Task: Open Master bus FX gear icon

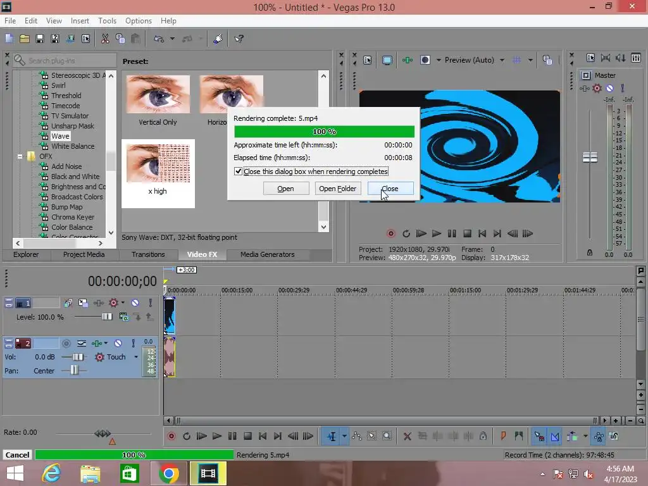Action: coord(597,88)
